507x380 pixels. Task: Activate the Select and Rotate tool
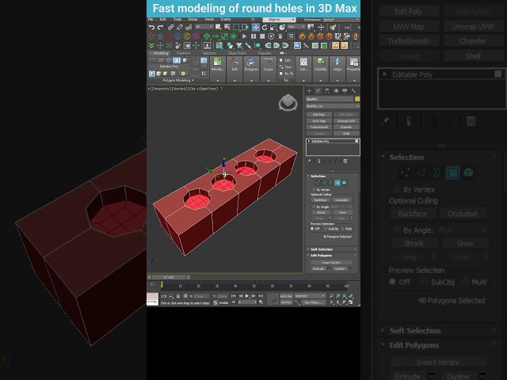265,28
